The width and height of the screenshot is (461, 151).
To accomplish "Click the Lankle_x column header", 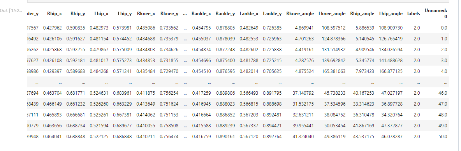I will pos(249,14).
